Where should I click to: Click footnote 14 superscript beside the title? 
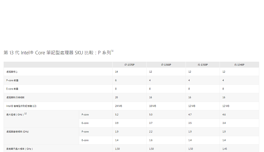click(112, 51)
